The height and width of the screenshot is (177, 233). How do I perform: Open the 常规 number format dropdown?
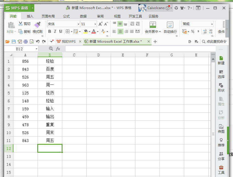tap(212, 24)
